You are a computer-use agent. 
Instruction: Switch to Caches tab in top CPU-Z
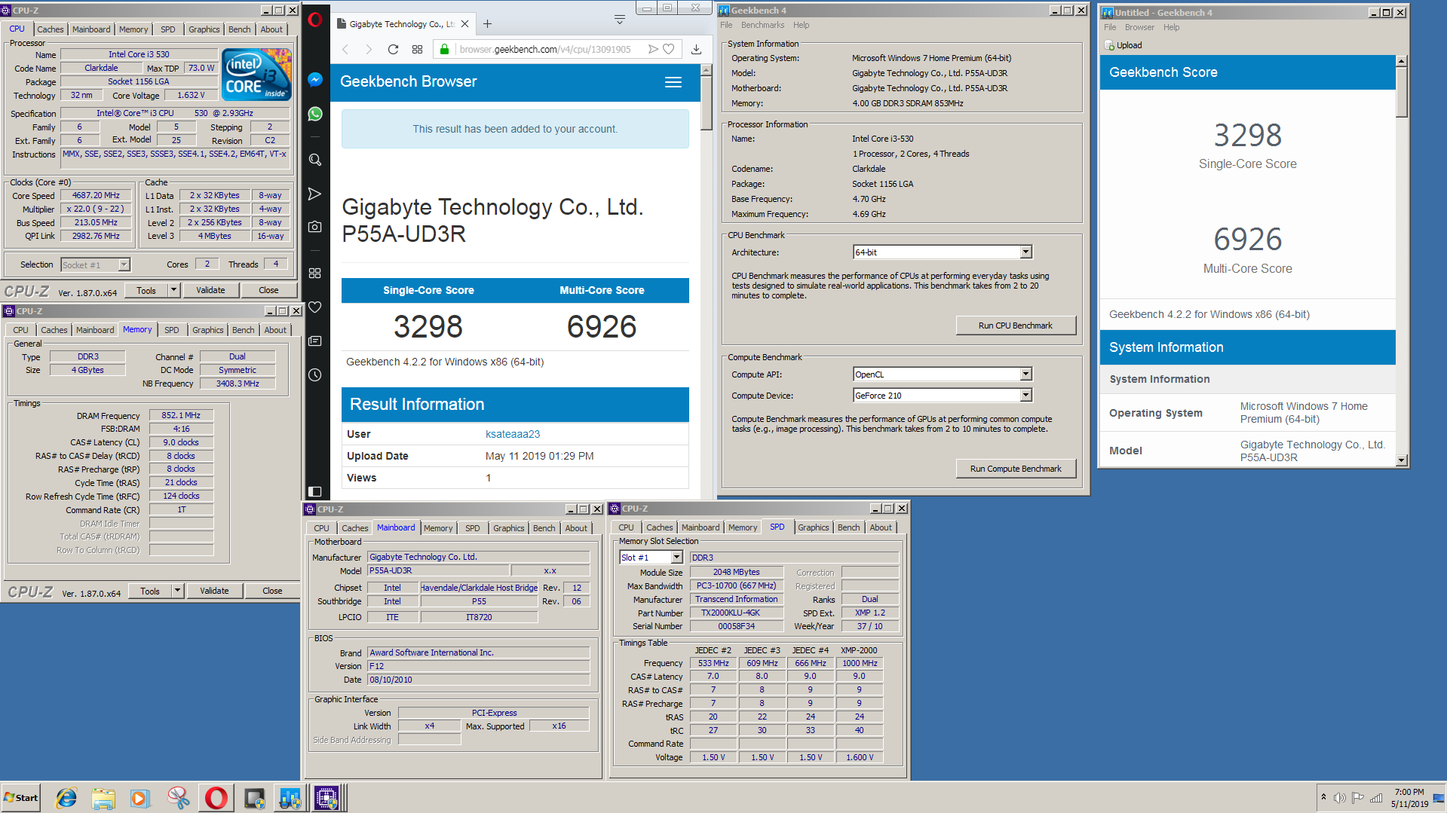pyautogui.click(x=51, y=29)
